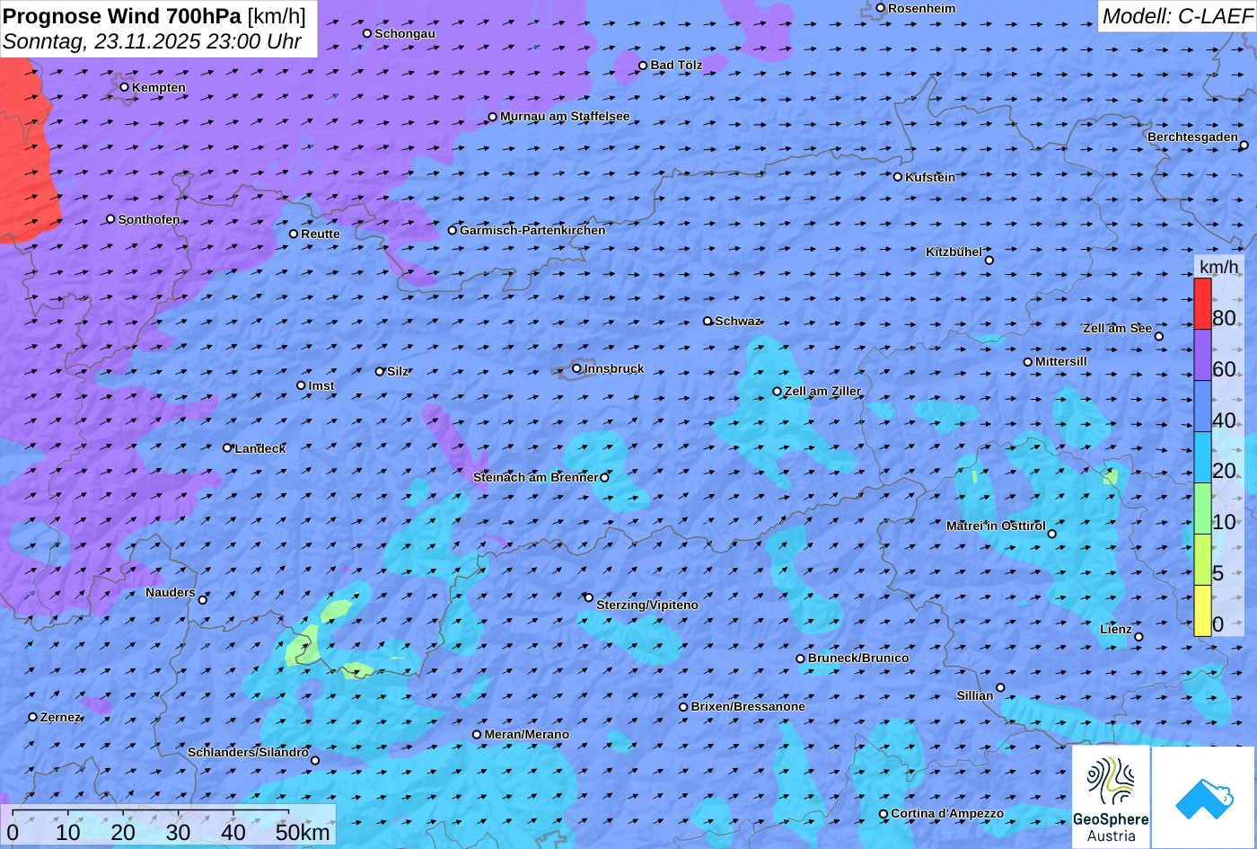Click the 'Schlanders/Silandro' label
Viewport: 1257px width, 849px height.
tap(248, 752)
